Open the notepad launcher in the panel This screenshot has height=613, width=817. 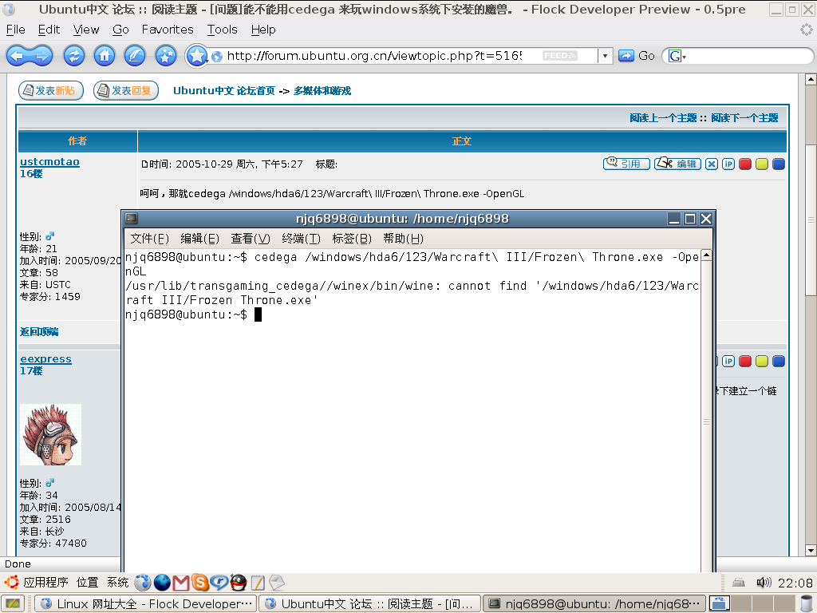point(258,582)
